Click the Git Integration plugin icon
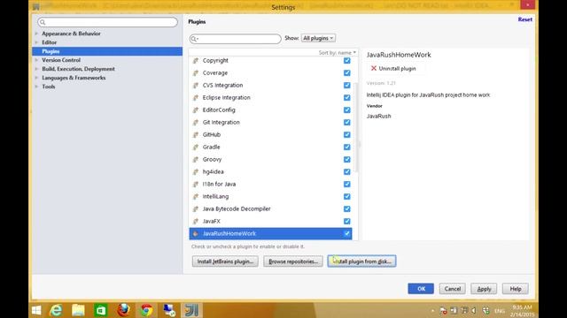The height and width of the screenshot is (318, 567). [x=196, y=123]
